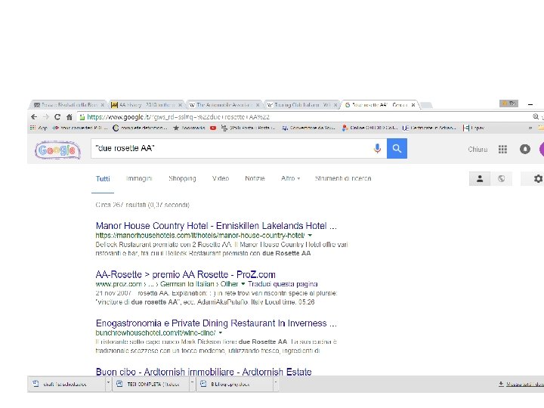Click the browser address bar URL
The height and width of the screenshot is (408, 544).
point(178,117)
